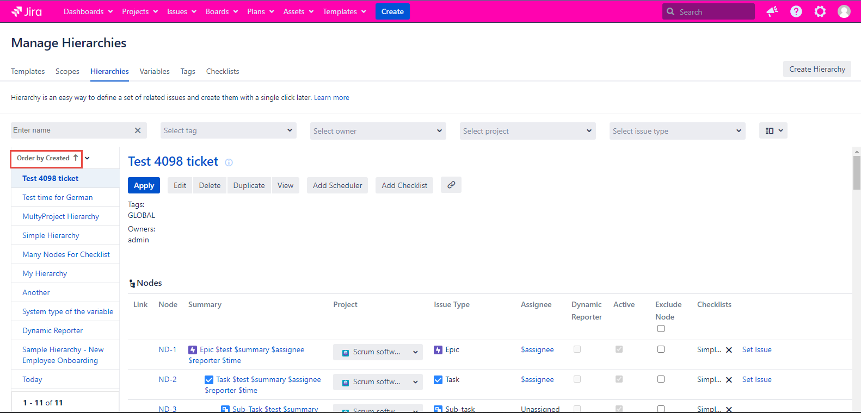The height and width of the screenshot is (413, 861).
Task: Click the Jira logo
Action: point(27,11)
